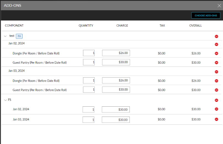Close the Add-Ons dialog
The width and height of the screenshot is (223, 144).
pyautogui.click(x=219, y=6)
